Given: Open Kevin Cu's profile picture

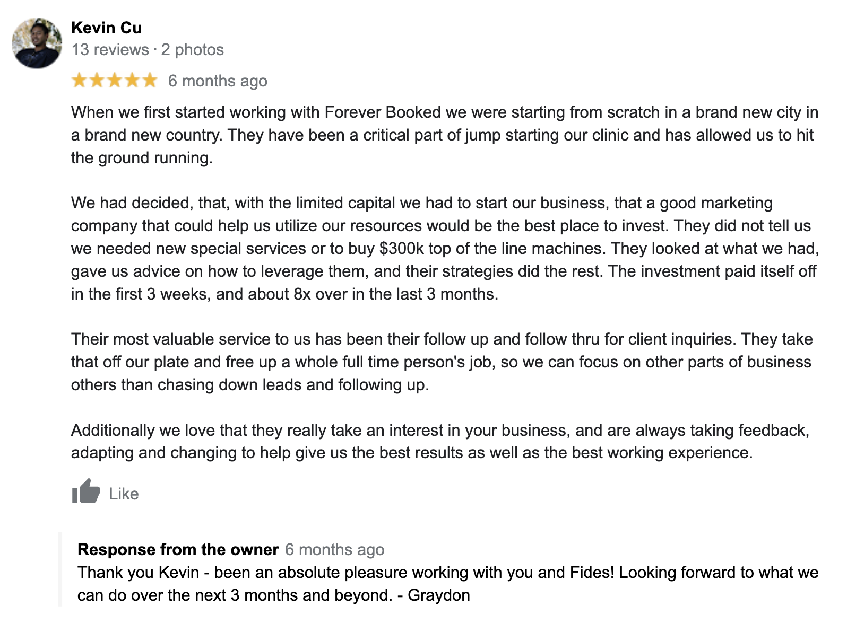Looking at the screenshot, I should click(x=37, y=43).
